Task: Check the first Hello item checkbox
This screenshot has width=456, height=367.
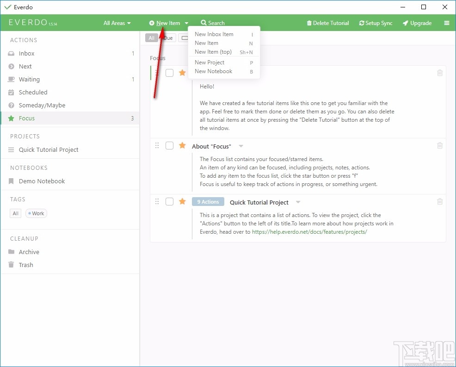Action: (x=169, y=73)
